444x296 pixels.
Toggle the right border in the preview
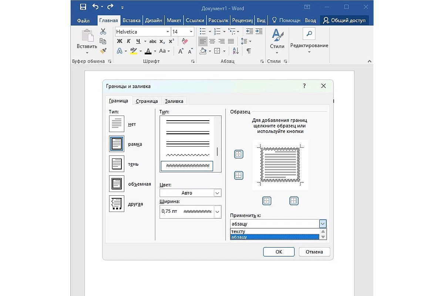click(294, 201)
